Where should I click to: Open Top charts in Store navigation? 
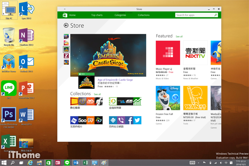pos(97,15)
